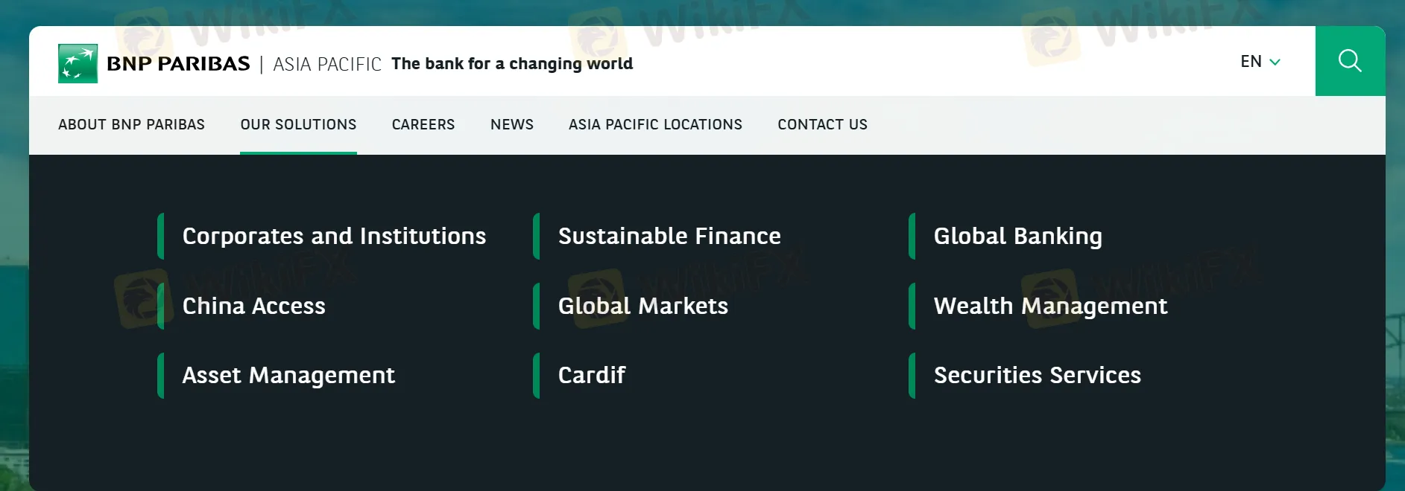Click the BNP Paribas green logo
This screenshot has height=491, width=1405.
pyautogui.click(x=78, y=63)
